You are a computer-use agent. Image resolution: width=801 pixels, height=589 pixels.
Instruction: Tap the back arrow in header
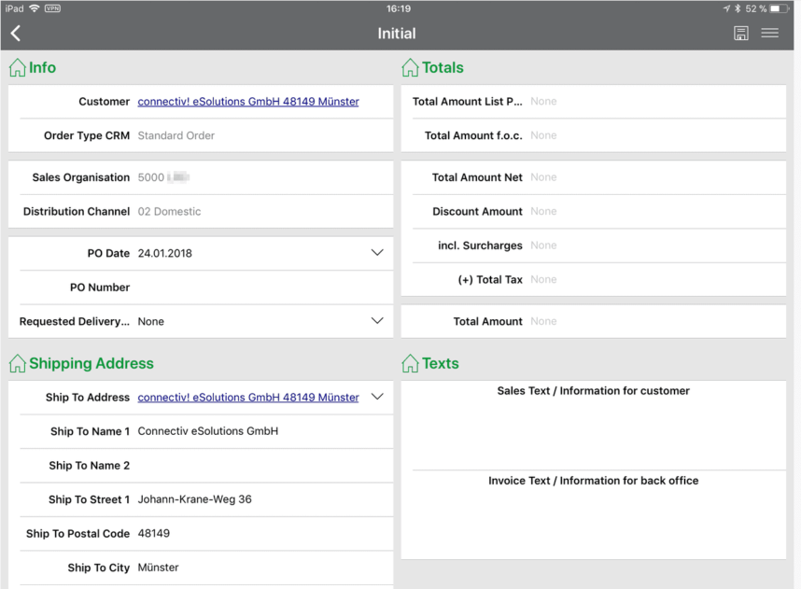point(16,34)
